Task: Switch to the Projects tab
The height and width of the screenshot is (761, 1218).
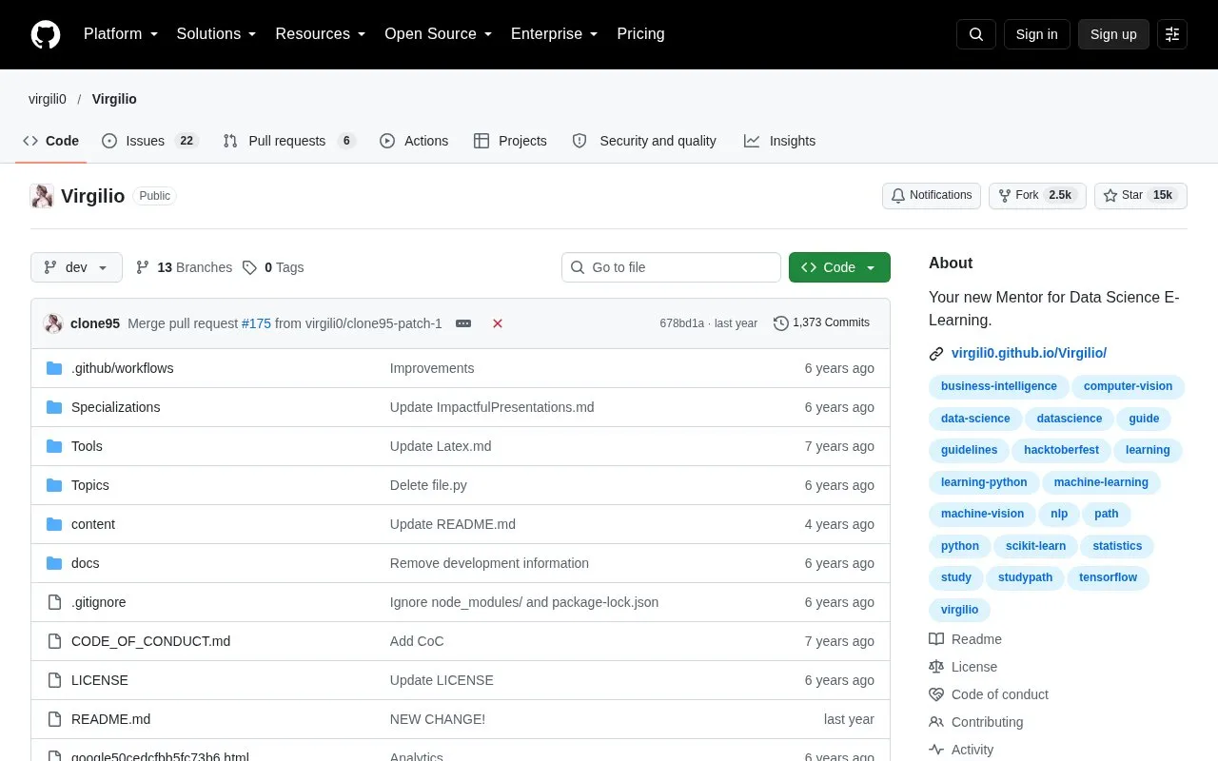Action: point(510,141)
